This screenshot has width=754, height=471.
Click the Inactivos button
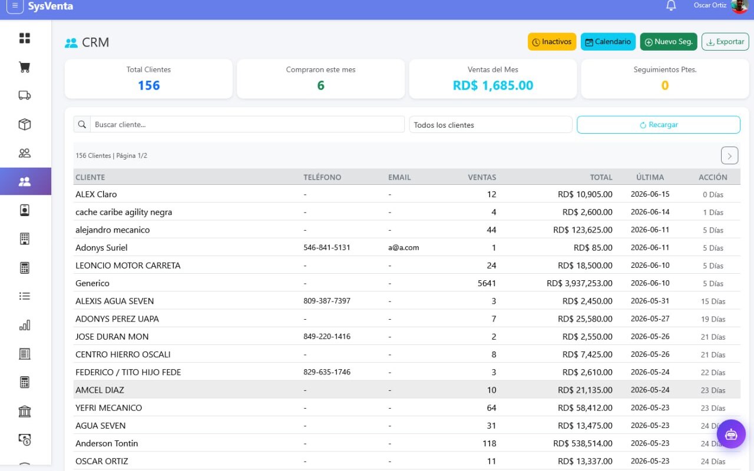(552, 42)
